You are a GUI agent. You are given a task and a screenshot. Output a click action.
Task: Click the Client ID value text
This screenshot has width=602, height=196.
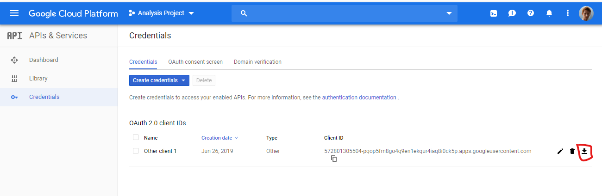(428, 151)
